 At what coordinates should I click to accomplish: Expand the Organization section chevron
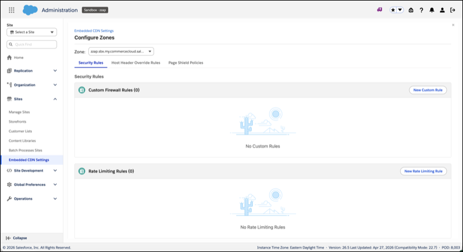(x=55, y=85)
